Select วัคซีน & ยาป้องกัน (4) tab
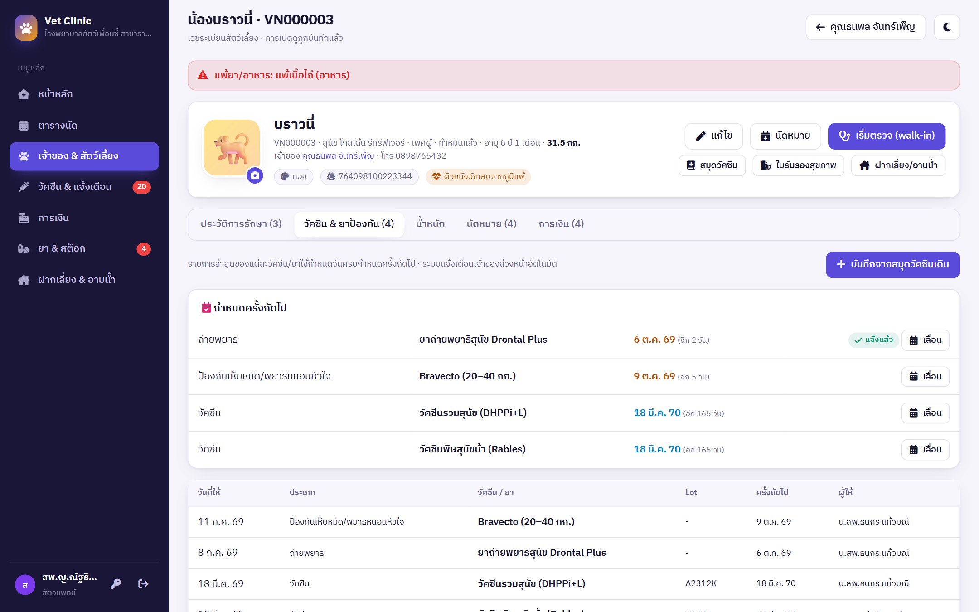 [x=349, y=224]
